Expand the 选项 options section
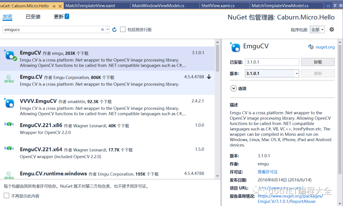 pyautogui.click(x=233, y=88)
